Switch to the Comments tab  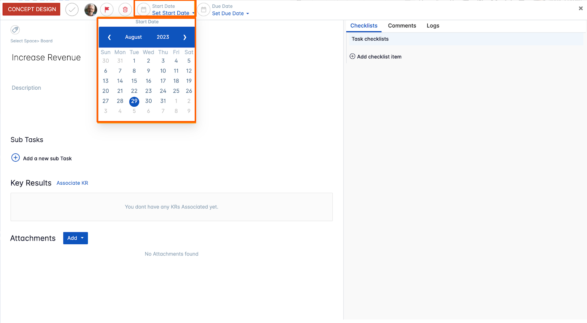pos(402,26)
